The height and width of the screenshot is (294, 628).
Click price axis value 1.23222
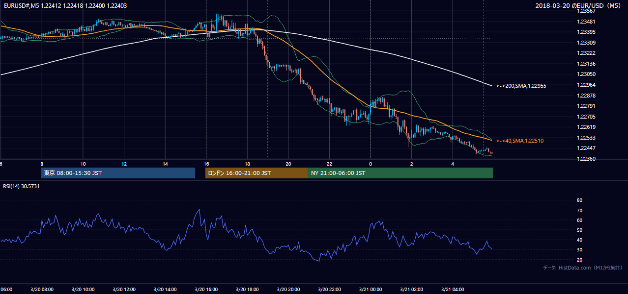coord(586,53)
